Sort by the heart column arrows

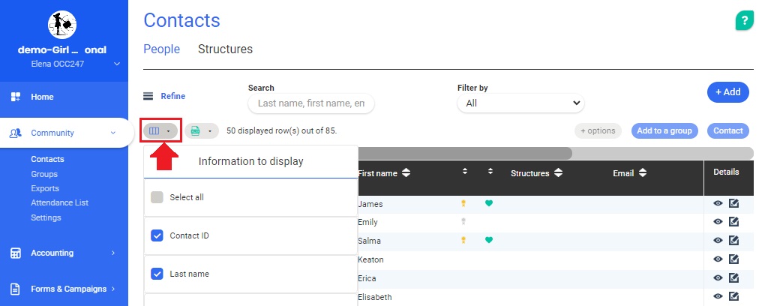pyautogui.click(x=490, y=171)
